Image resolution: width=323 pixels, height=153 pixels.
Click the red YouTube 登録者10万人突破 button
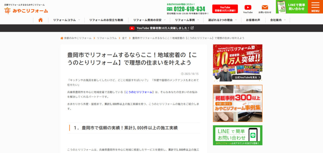pos(225,9)
